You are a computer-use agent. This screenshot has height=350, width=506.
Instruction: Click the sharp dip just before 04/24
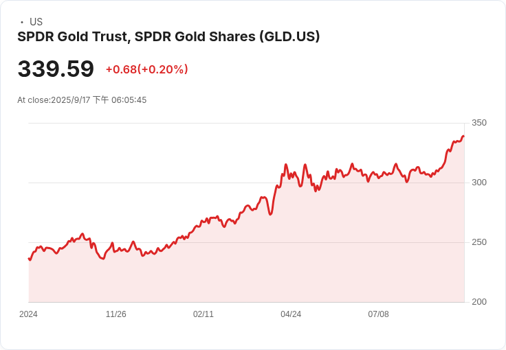click(x=270, y=214)
